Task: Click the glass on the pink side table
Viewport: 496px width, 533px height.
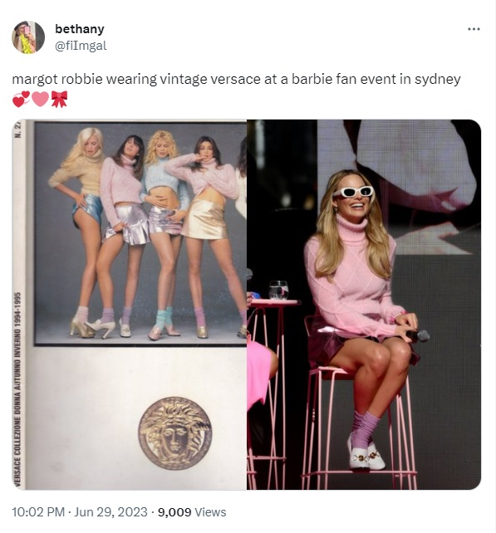Action: click(x=278, y=290)
